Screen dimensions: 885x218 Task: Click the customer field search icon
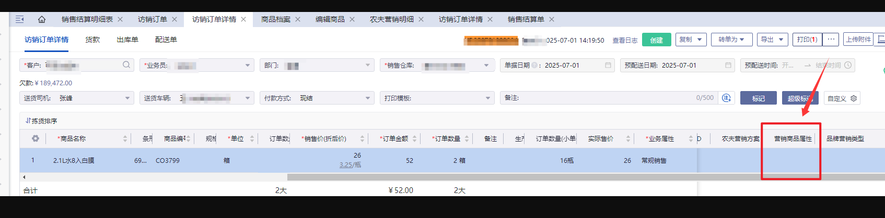click(x=126, y=65)
